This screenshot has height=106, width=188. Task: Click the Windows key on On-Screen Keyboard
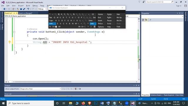click(56, 27)
